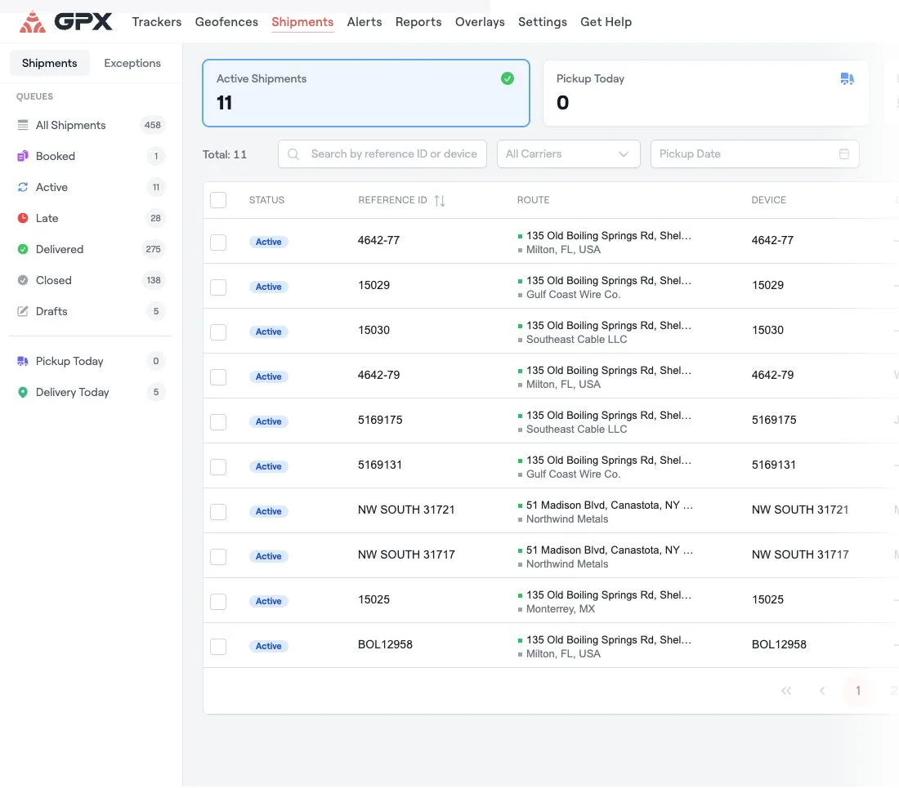Open the Geofences menu
This screenshot has width=899, height=788.
226,22
